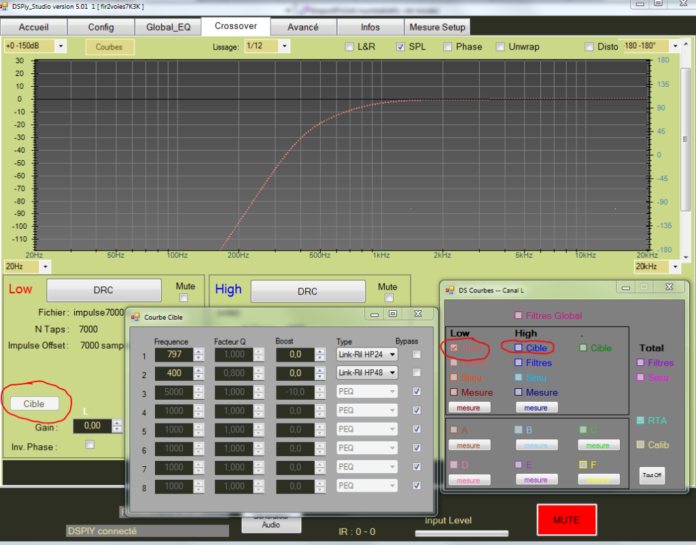
Task: Click the Courbes button
Action: 109,47
